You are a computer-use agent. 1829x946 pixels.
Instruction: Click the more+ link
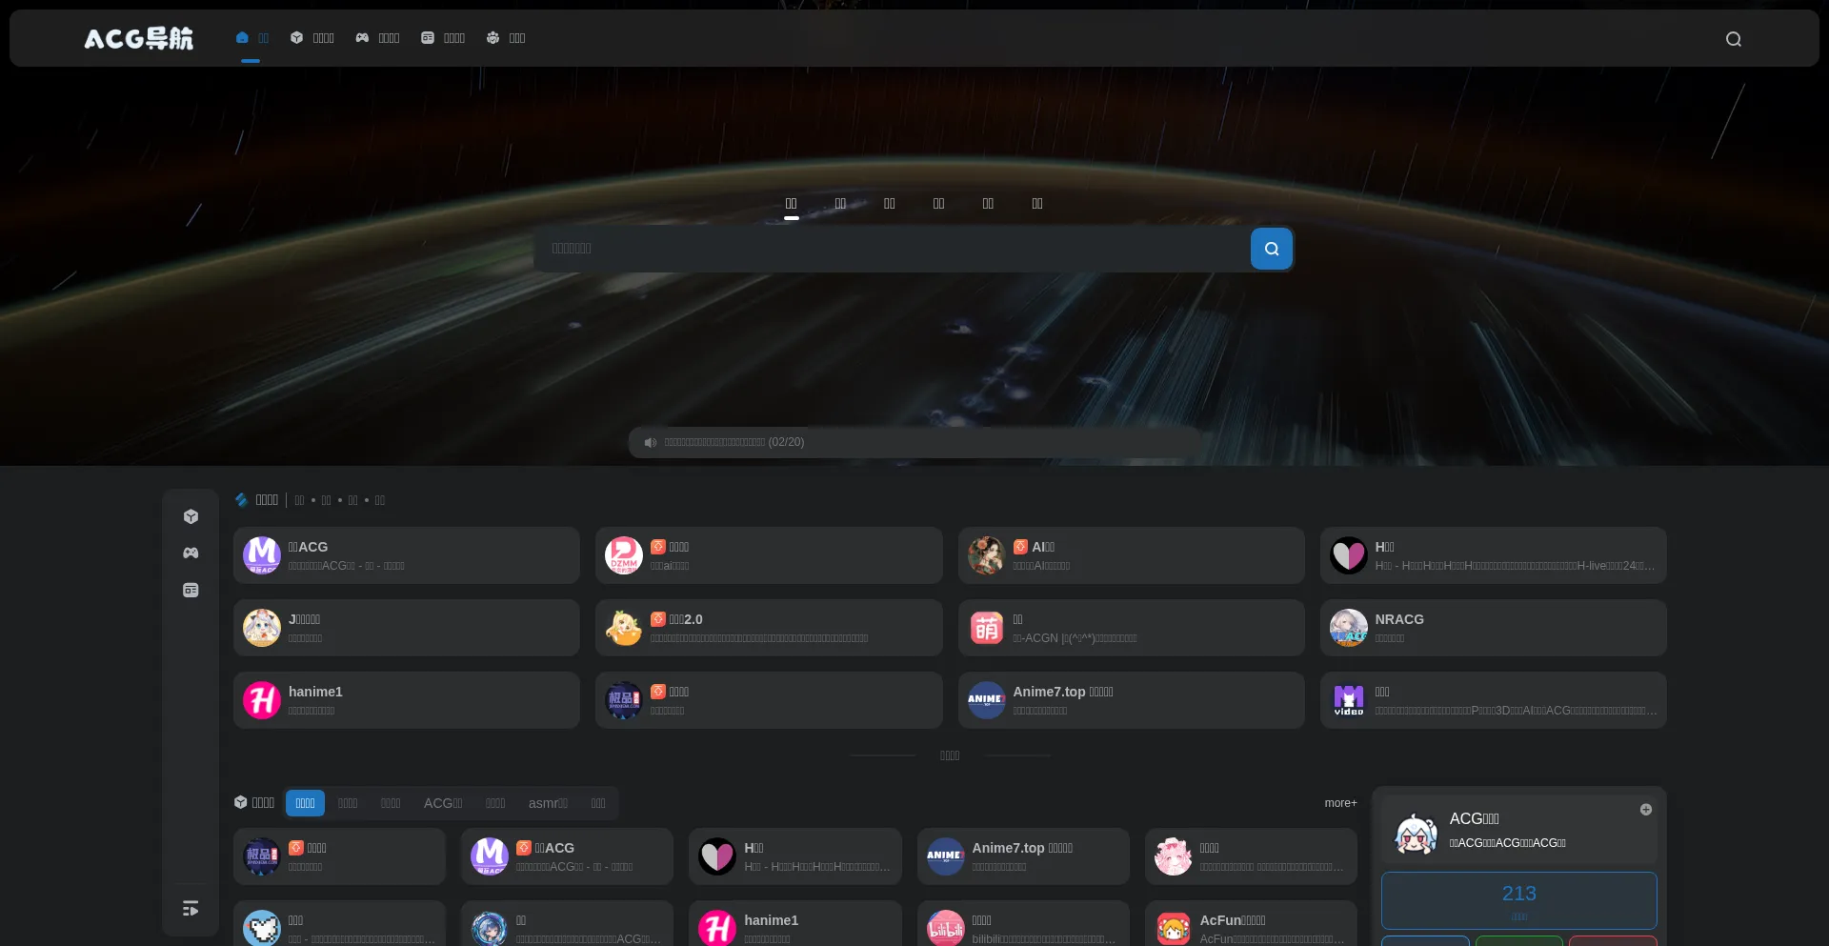1340,803
